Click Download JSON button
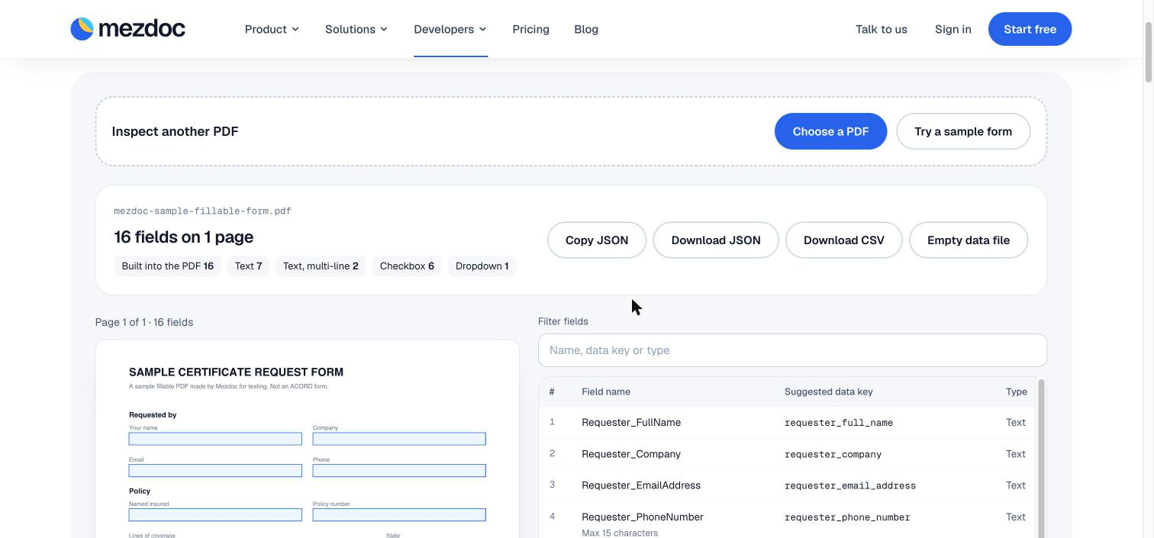The image size is (1154, 538). [x=716, y=240]
